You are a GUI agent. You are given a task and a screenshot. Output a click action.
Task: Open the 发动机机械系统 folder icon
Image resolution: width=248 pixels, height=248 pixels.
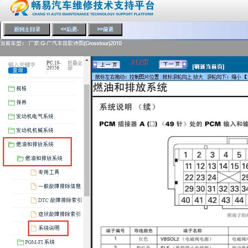click(11, 131)
